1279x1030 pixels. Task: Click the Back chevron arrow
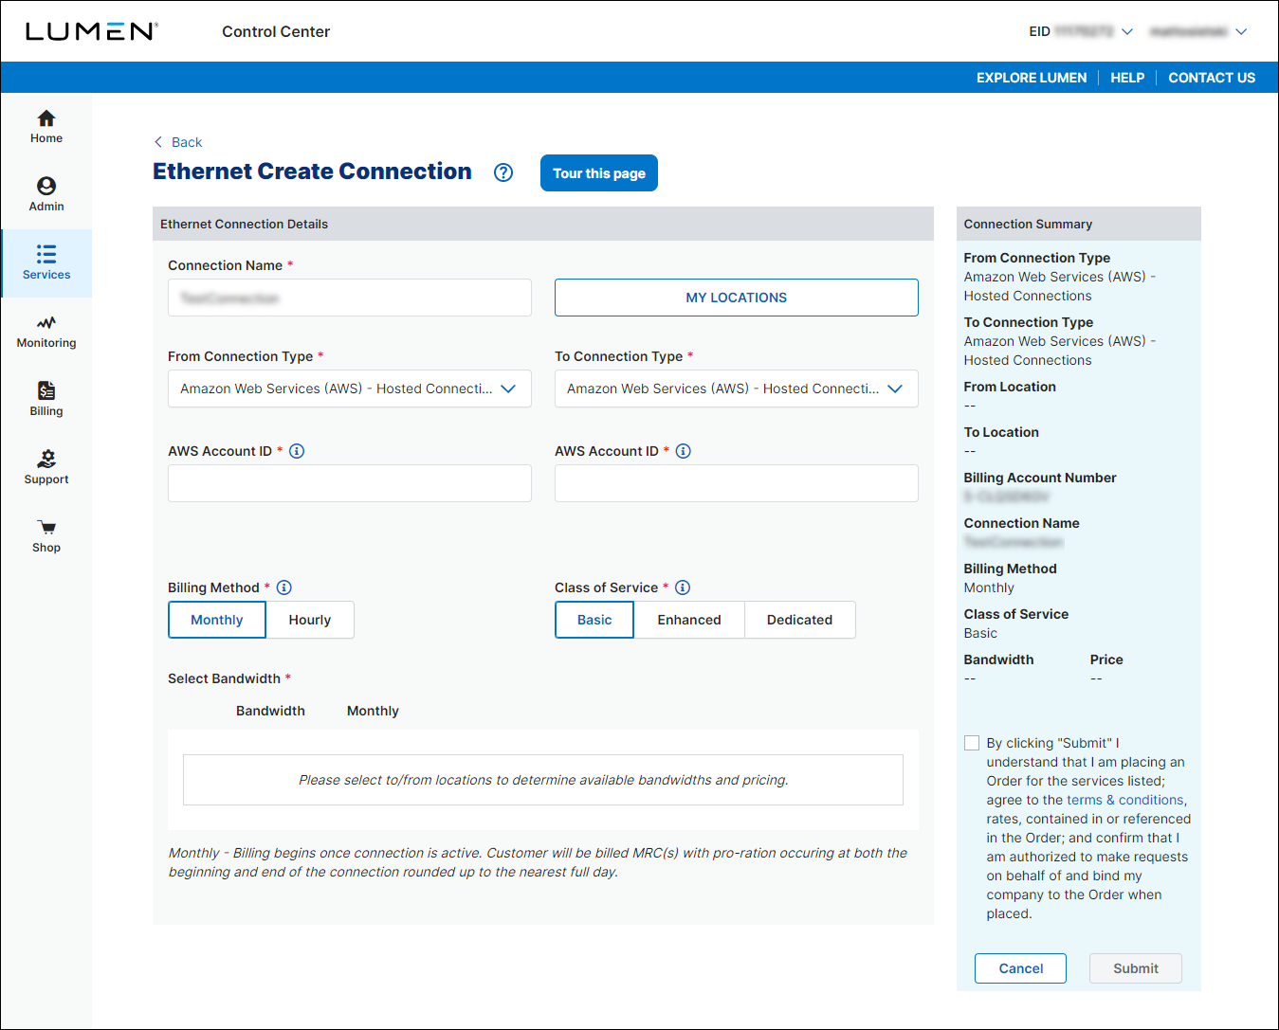(158, 142)
